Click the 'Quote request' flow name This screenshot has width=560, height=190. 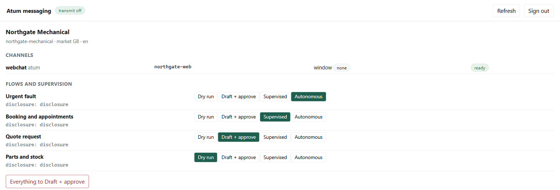23,137
